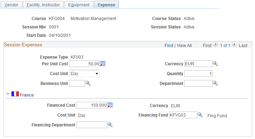
Task: Open currency conversion icon beside Financed Cost
Action: [110, 105]
